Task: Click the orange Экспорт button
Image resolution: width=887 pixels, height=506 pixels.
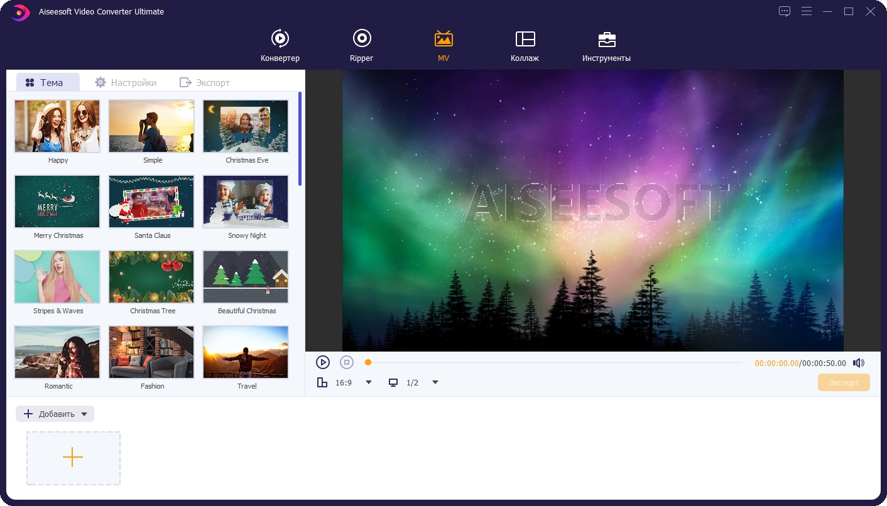Action: pyautogui.click(x=843, y=382)
